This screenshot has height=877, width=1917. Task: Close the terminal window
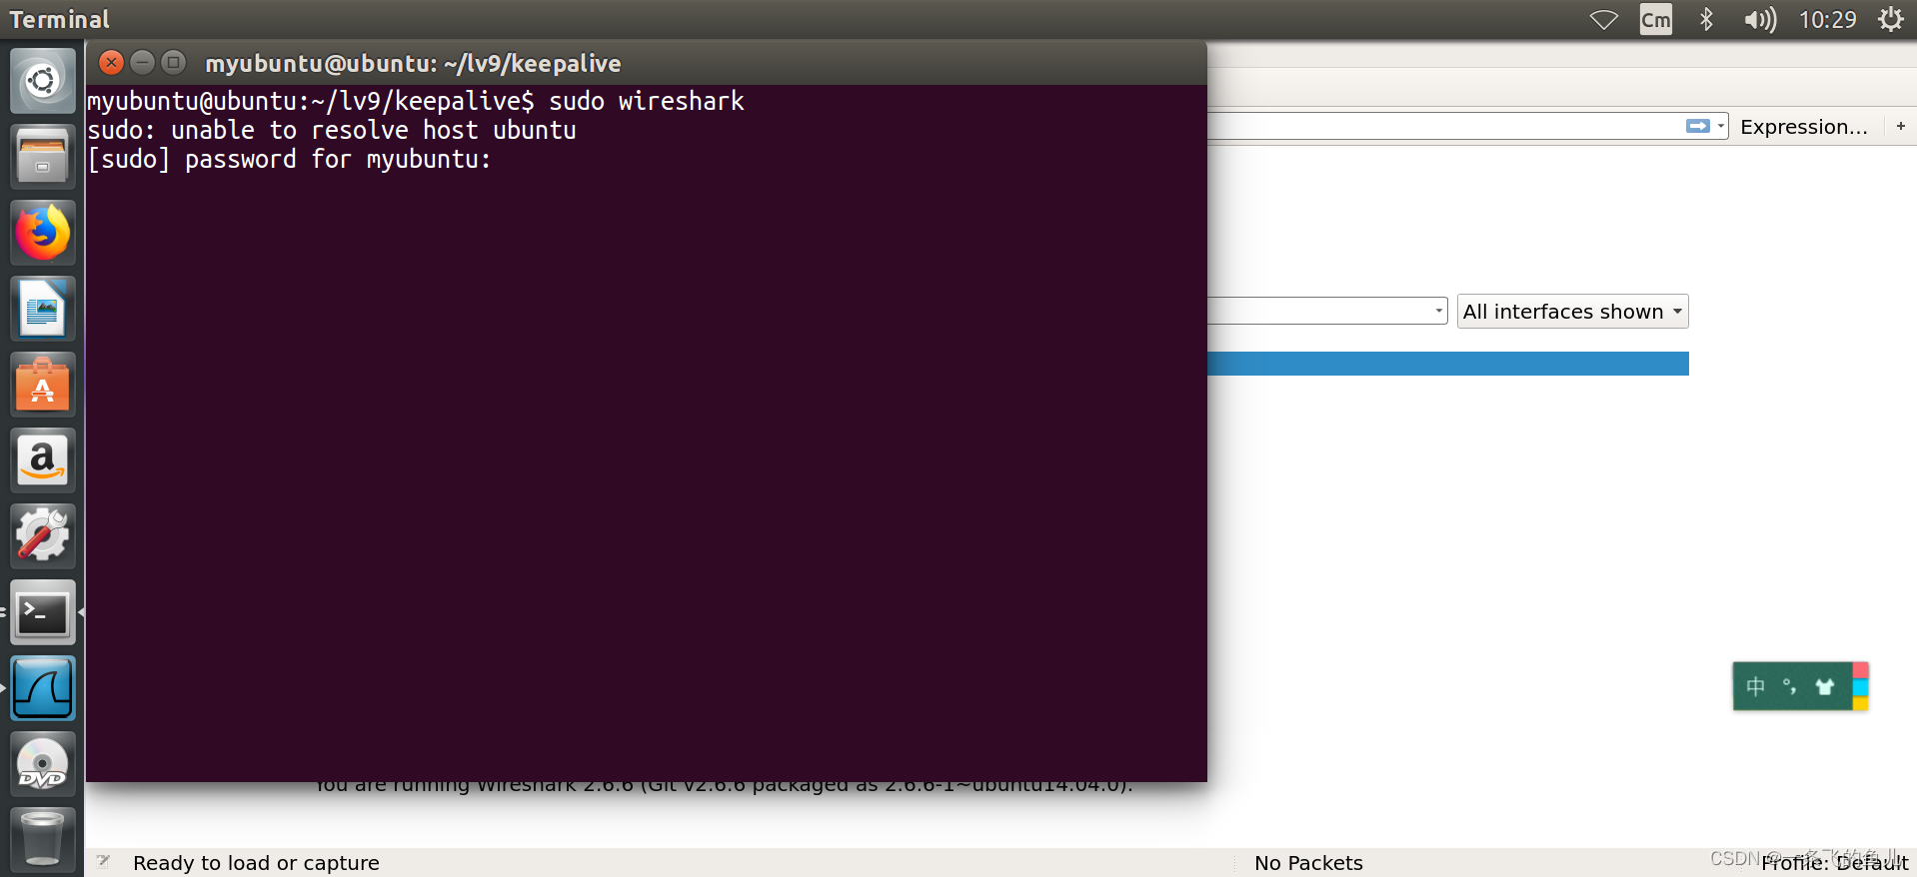point(112,63)
